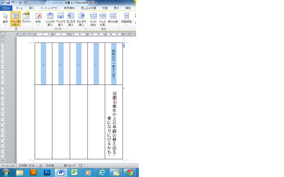
Task: Switch to the 表示 (View) tab
Action: click(116, 8)
